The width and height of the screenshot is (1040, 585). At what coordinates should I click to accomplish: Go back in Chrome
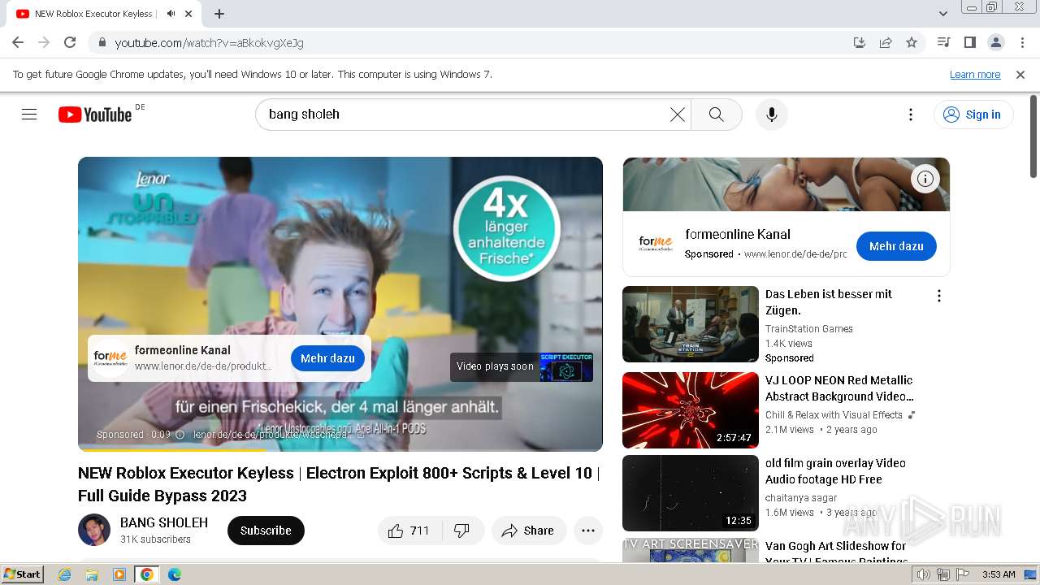click(18, 42)
